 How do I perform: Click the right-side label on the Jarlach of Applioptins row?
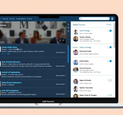pos(60,76)
